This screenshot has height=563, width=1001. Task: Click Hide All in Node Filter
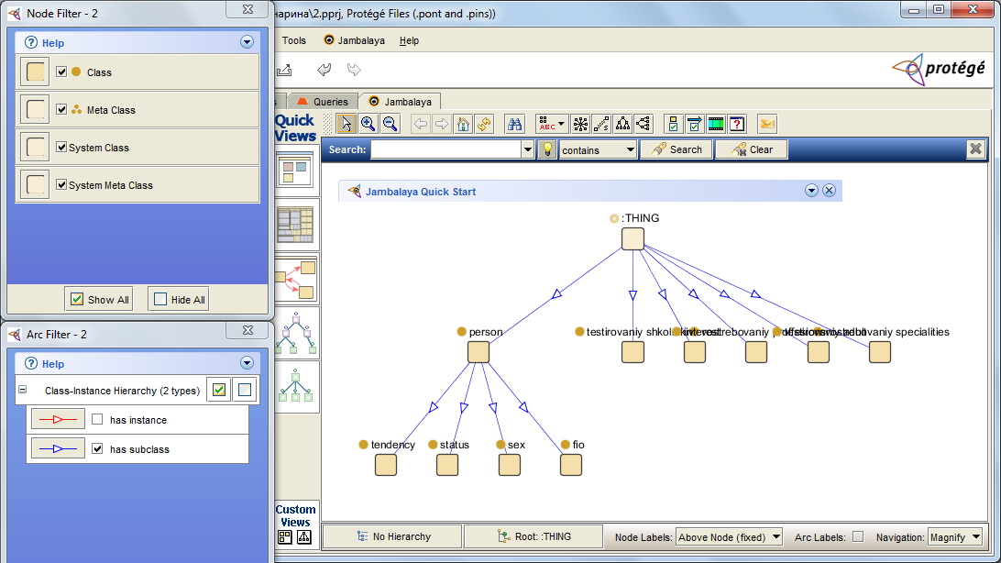point(180,299)
